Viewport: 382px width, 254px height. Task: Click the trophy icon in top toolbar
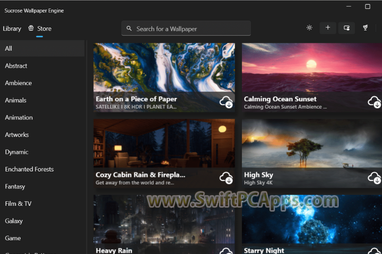pos(365,28)
